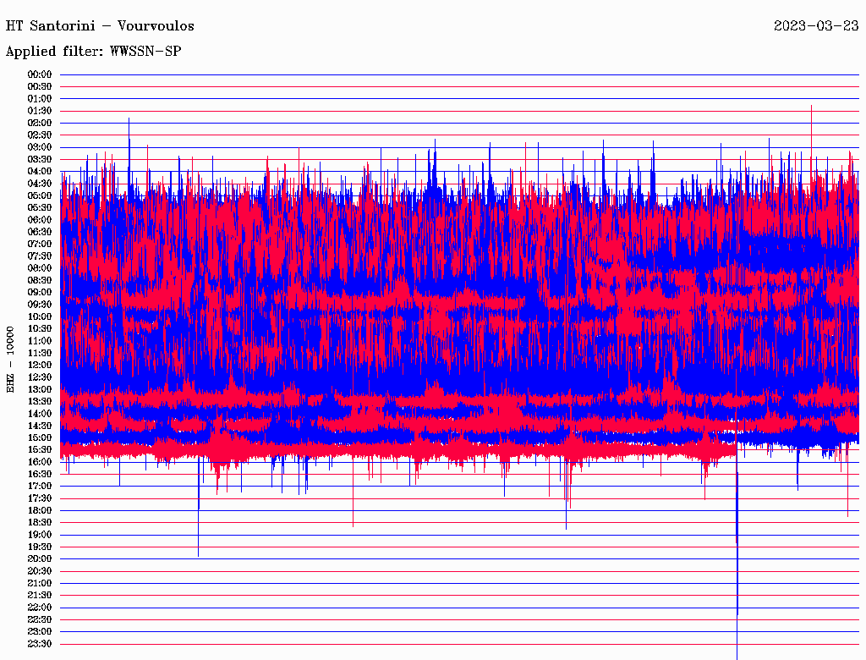This screenshot has width=866, height=660.
Task: Select the 18:30 time label
Action: [x=40, y=523]
